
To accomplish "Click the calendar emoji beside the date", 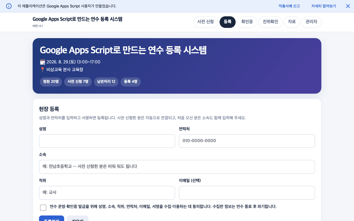I will point(43,62).
